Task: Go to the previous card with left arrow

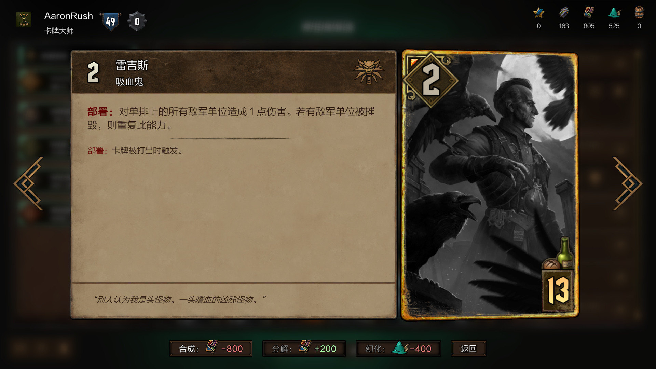Action: click(x=29, y=183)
